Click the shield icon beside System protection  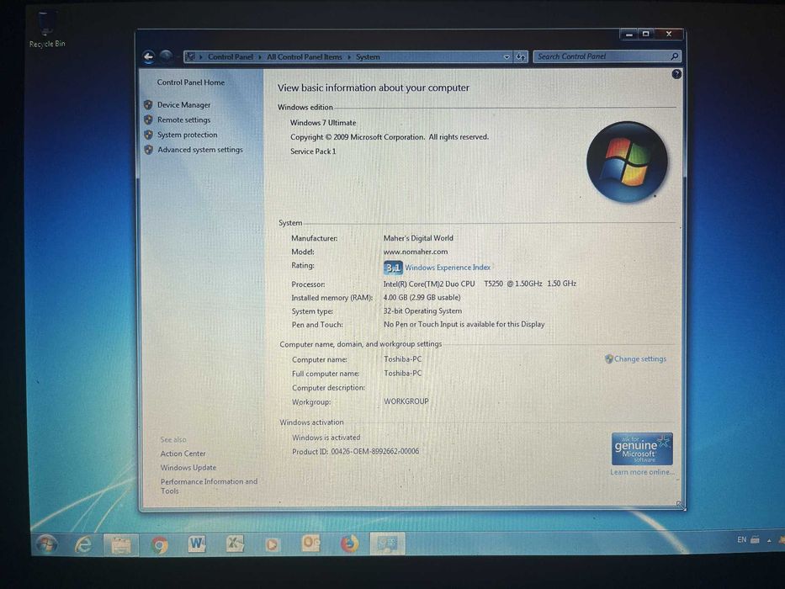point(148,135)
